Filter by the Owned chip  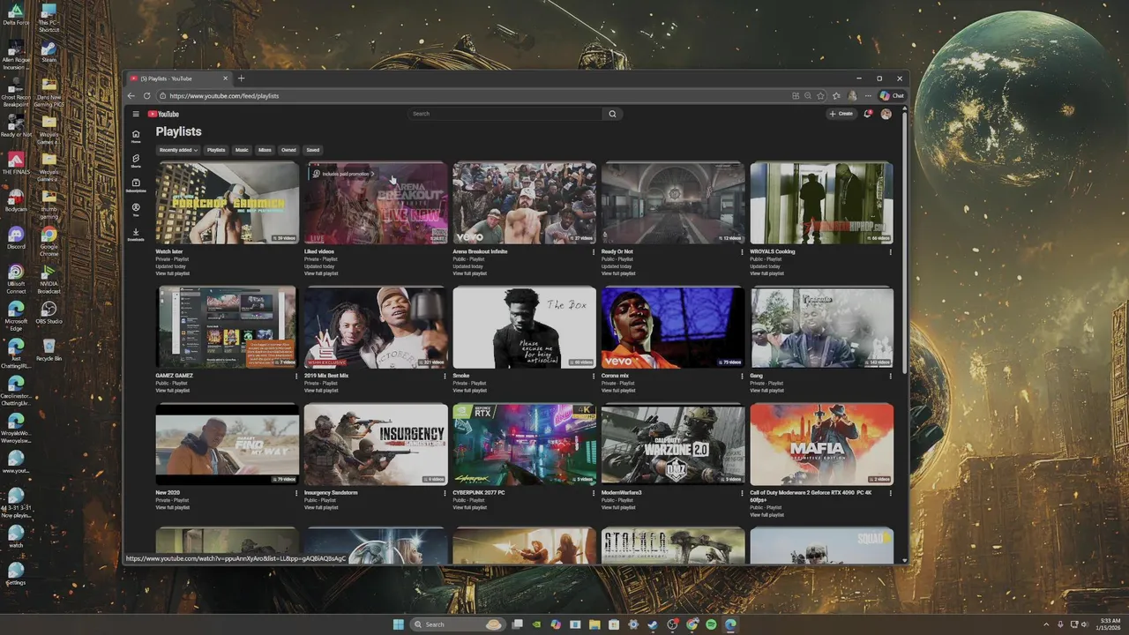(288, 150)
